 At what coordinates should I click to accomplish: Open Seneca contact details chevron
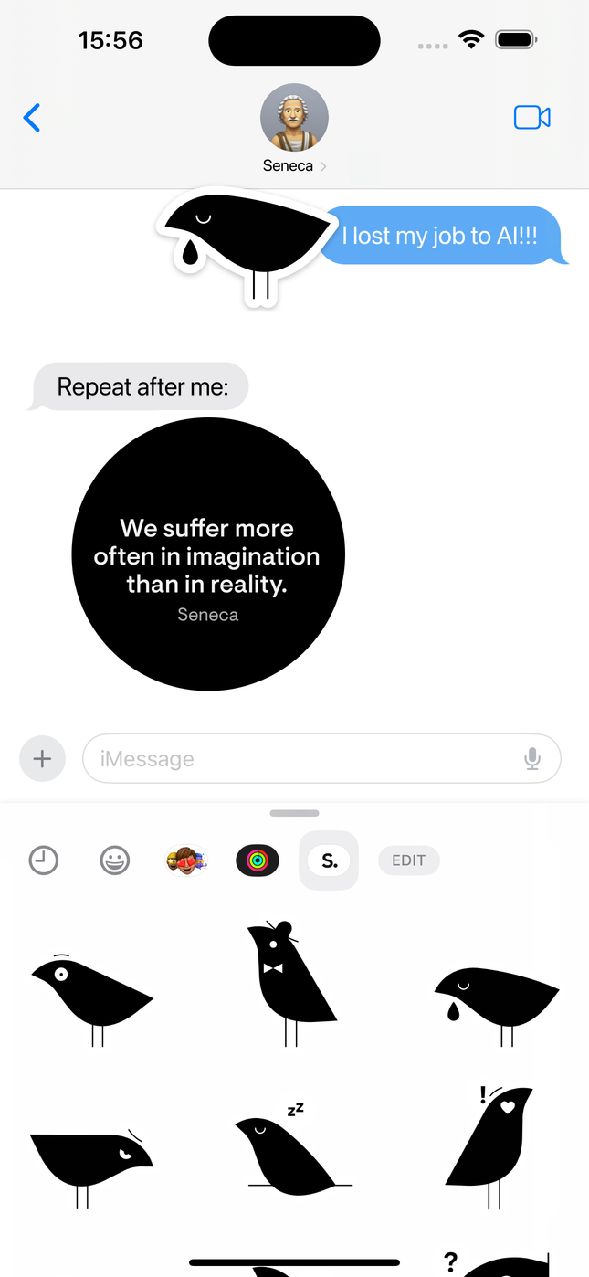pos(323,166)
